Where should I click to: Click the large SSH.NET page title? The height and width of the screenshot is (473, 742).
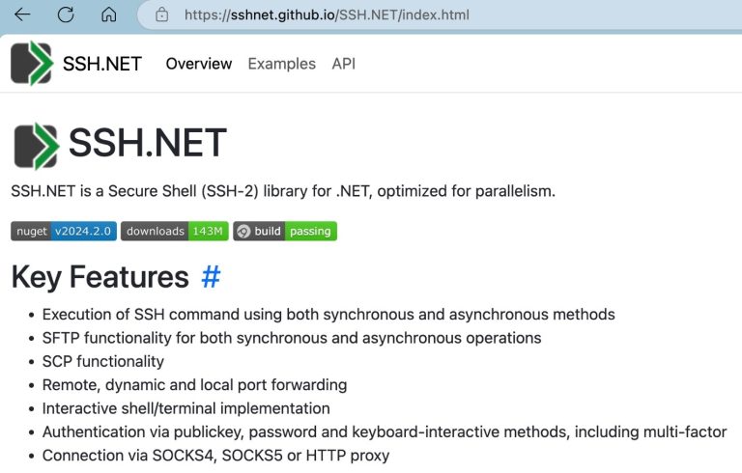[x=147, y=144]
